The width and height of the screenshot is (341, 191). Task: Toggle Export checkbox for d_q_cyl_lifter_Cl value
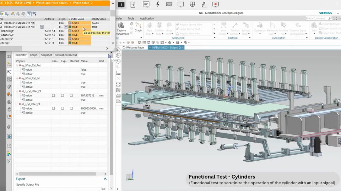tap(63, 95)
